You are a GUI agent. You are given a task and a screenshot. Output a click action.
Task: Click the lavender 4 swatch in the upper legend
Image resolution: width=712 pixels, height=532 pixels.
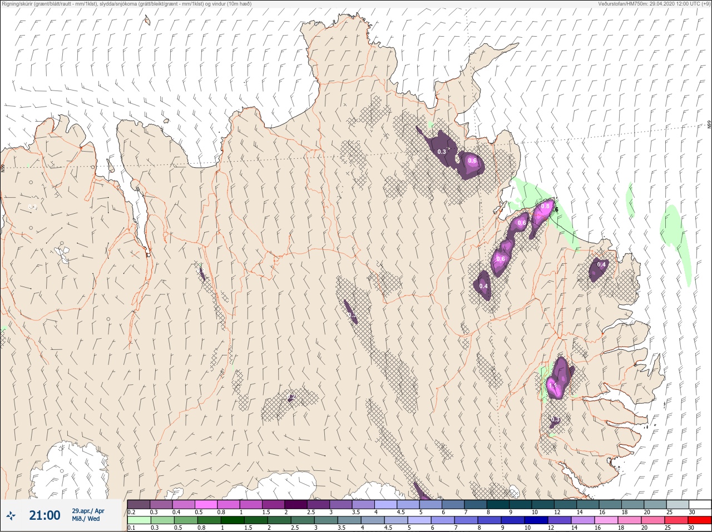[x=387, y=504]
